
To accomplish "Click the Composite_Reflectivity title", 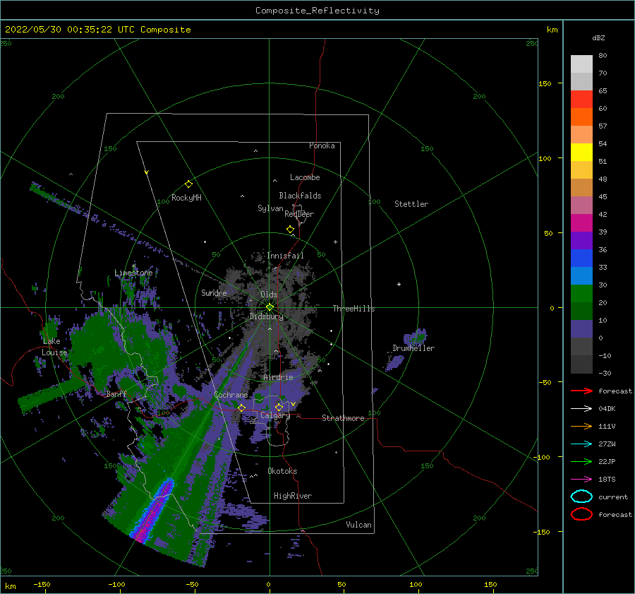I will pyautogui.click(x=317, y=11).
